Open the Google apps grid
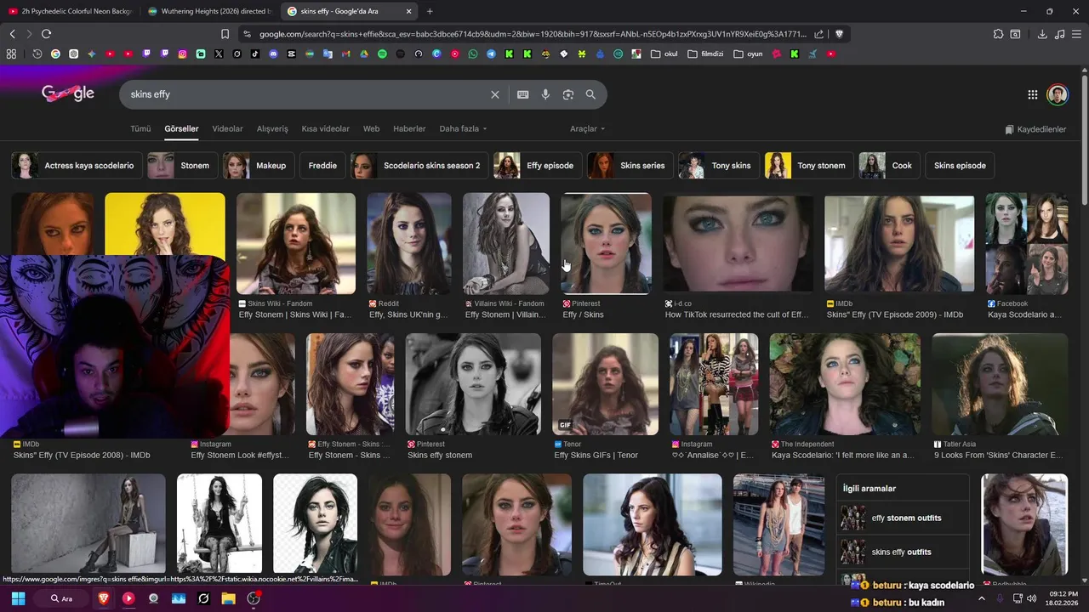Image resolution: width=1089 pixels, height=612 pixels. [x=1032, y=94]
